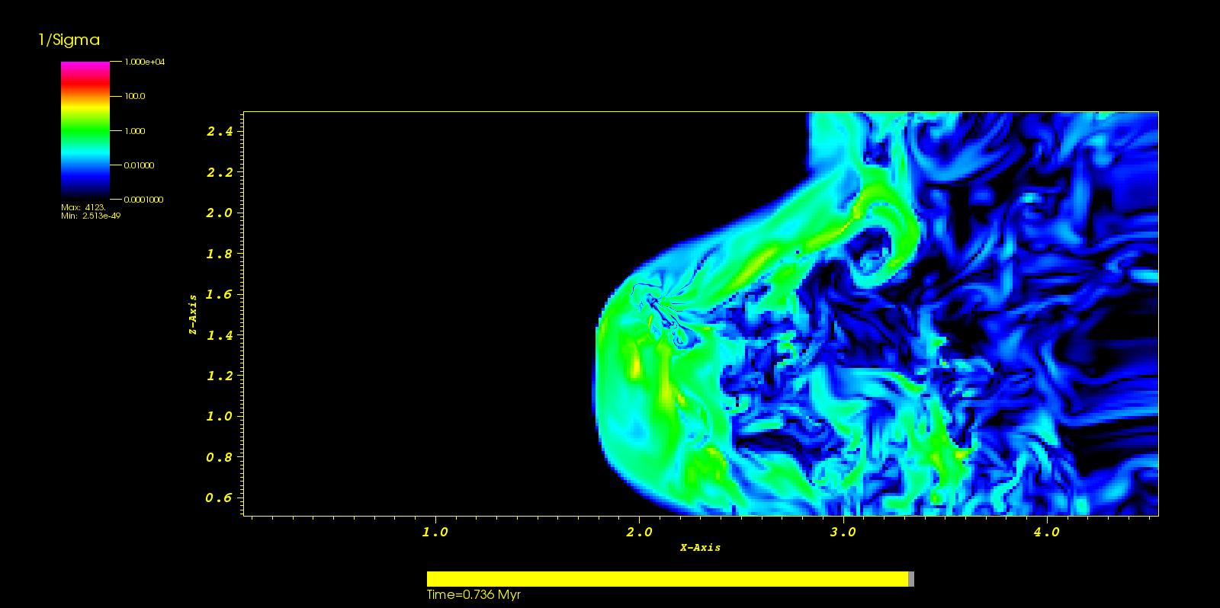Click the 1.0 tick on X-axis

[x=435, y=532]
